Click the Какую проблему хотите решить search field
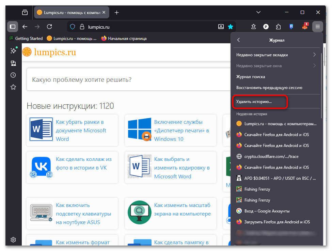Image resolution: width=332 pixels, height=251 pixels. coord(129,80)
